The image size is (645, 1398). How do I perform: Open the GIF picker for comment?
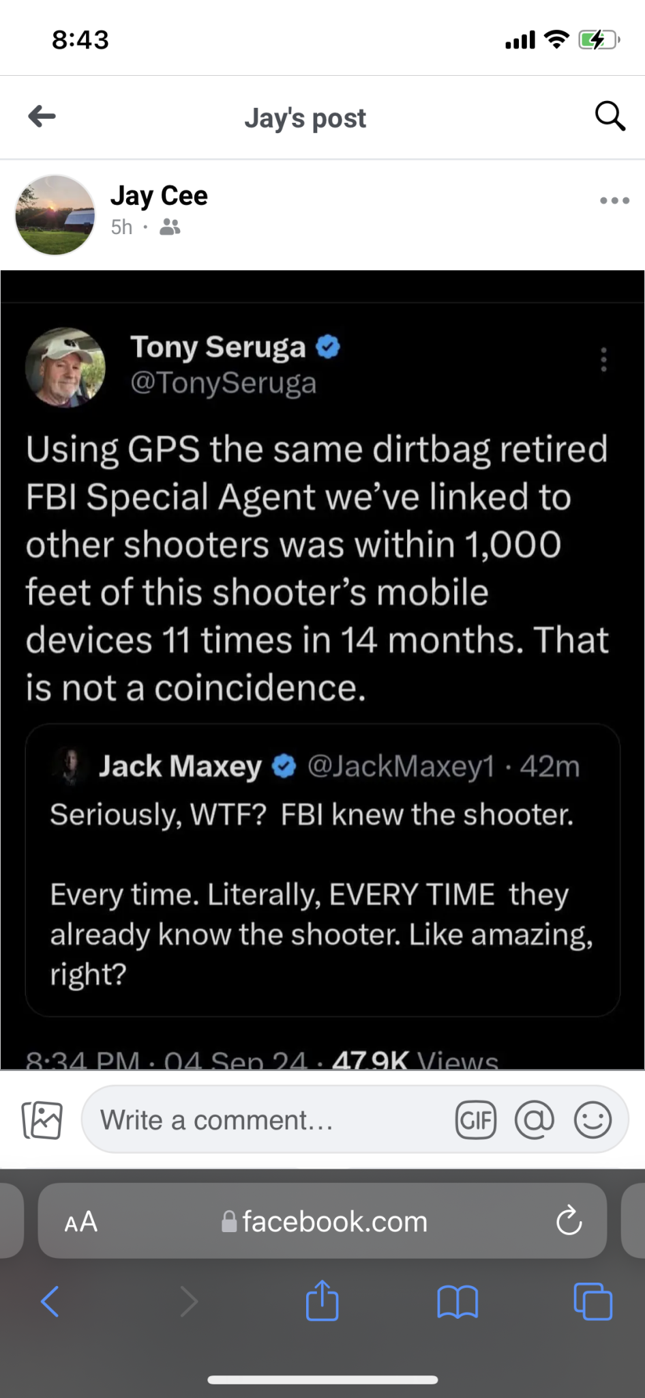[x=476, y=1120]
